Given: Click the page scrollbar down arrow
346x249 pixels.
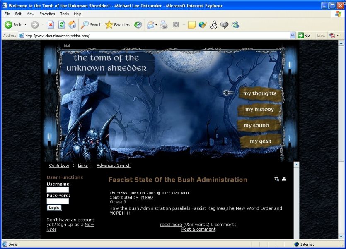Looking at the screenshot, I should coord(296,237).
